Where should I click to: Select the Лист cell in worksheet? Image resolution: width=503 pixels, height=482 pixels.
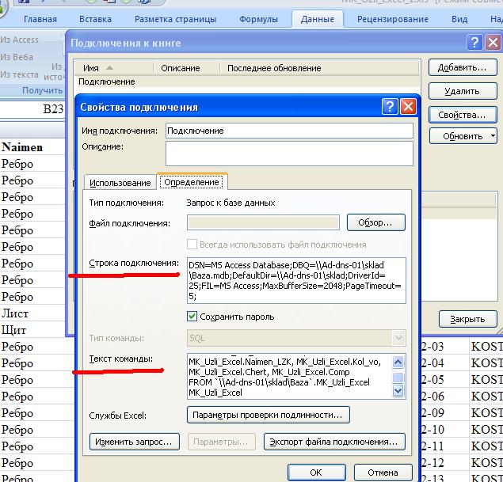[x=32, y=313]
